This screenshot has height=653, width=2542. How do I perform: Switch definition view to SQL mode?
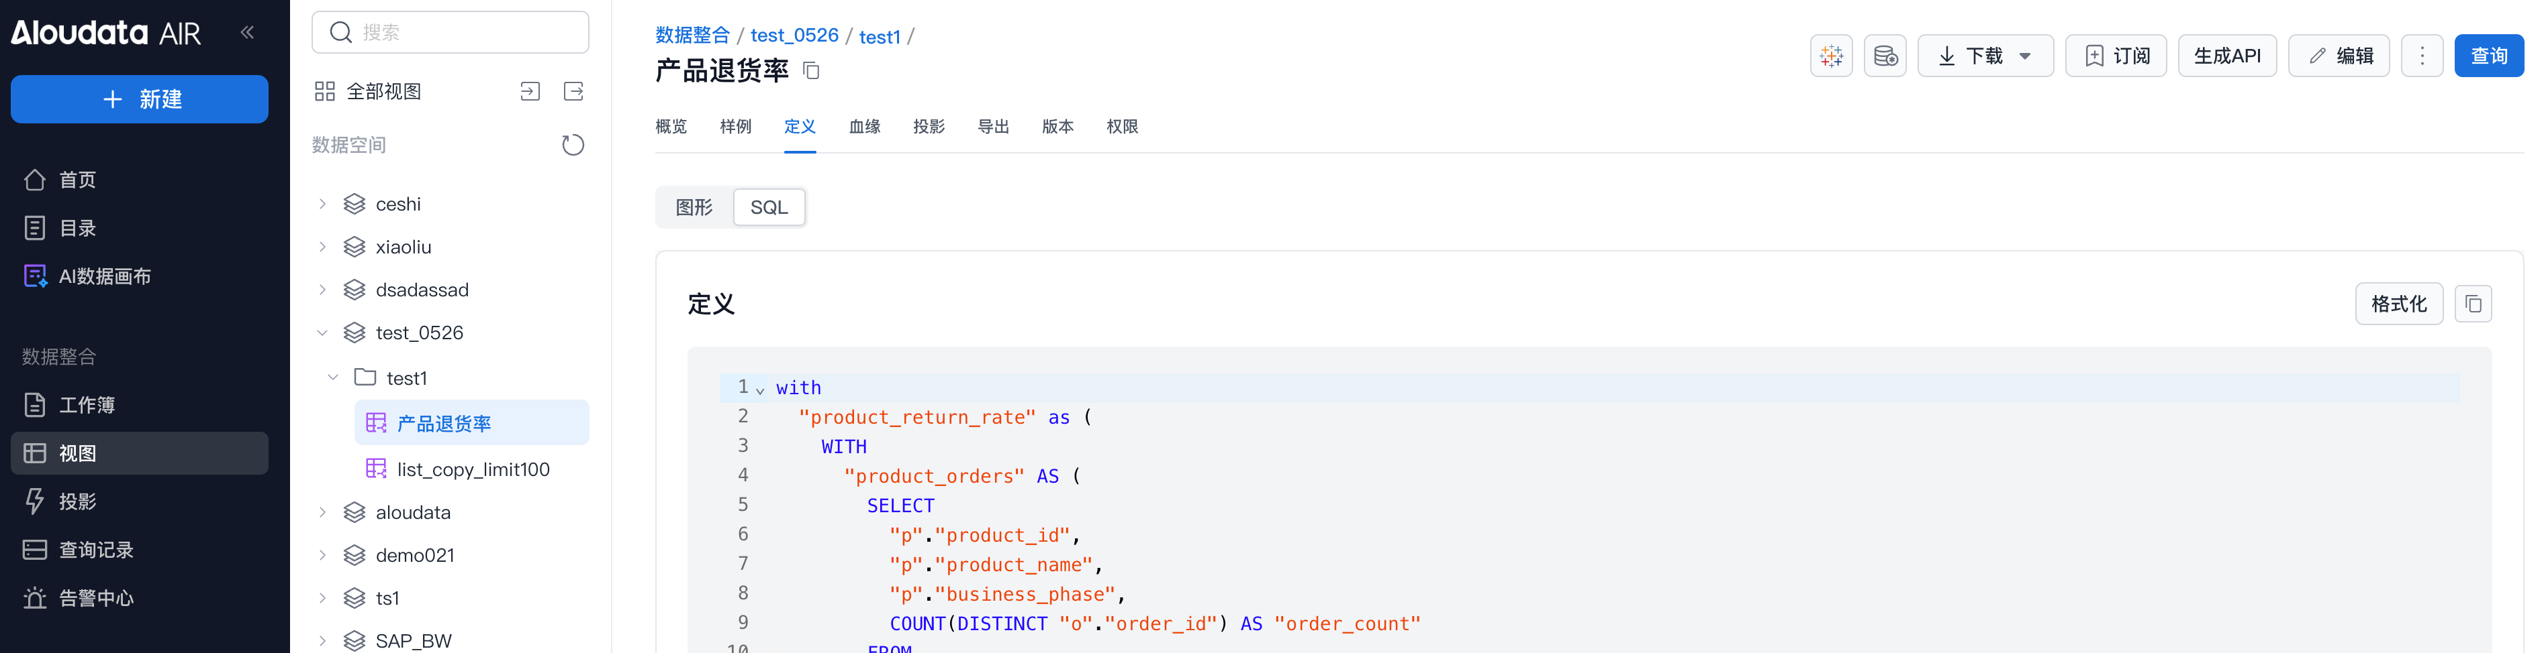click(x=769, y=208)
